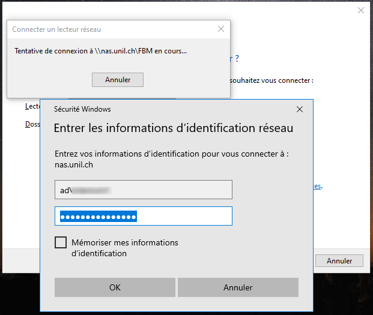The height and width of the screenshot is (315, 373).
Task: Click the partially hidden blue link behind the dialog
Action: pos(317,187)
